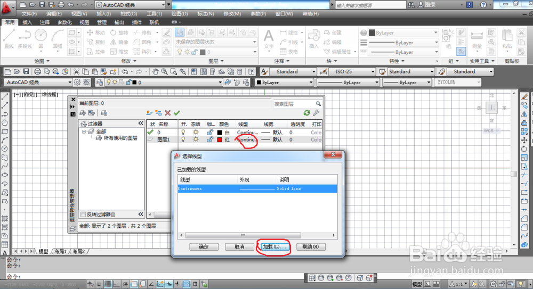This screenshot has width=533, height=289.
Task: Freeze layer 0 with sun icon
Action: tap(196, 132)
